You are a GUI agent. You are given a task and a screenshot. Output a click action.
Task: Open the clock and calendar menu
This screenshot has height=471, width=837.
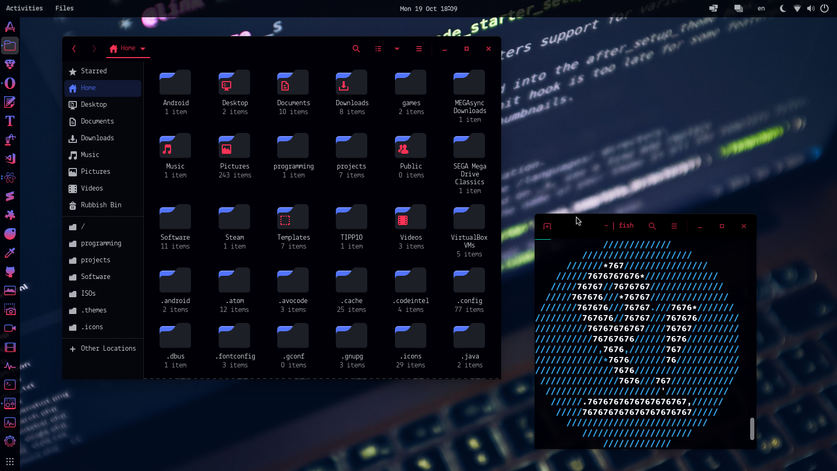[428, 8]
